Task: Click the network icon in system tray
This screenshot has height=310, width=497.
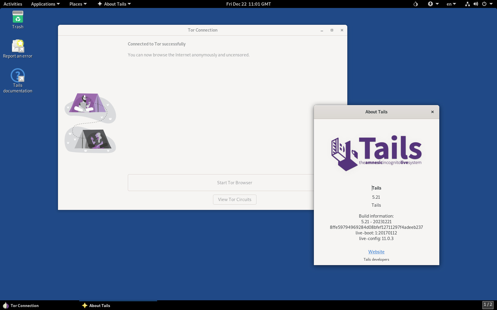Action: [x=467, y=4]
